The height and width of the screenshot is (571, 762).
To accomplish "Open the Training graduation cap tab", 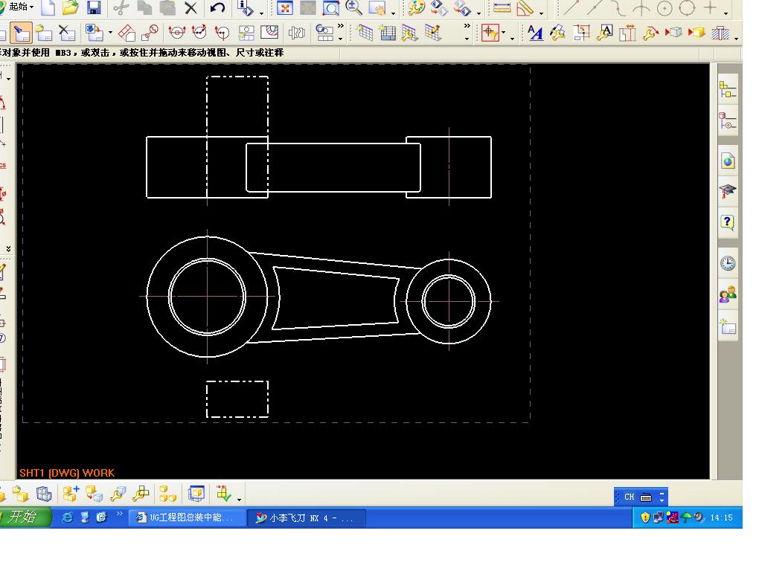I will coord(728,192).
